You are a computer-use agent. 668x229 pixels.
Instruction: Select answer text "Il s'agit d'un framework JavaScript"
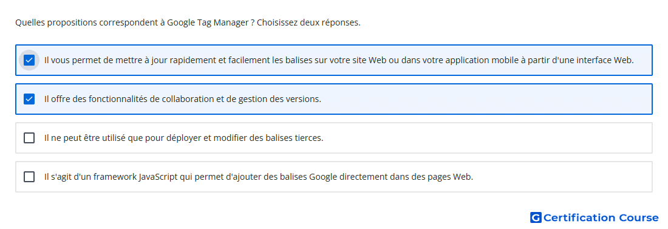[259, 177]
